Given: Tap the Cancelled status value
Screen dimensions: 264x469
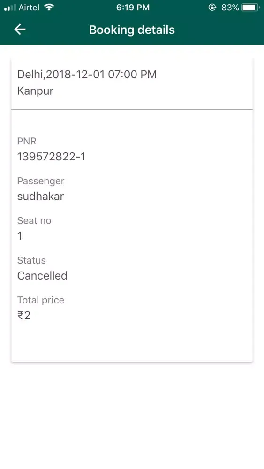Looking at the screenshot, I should pyautogui.click(x=42, y=276).
